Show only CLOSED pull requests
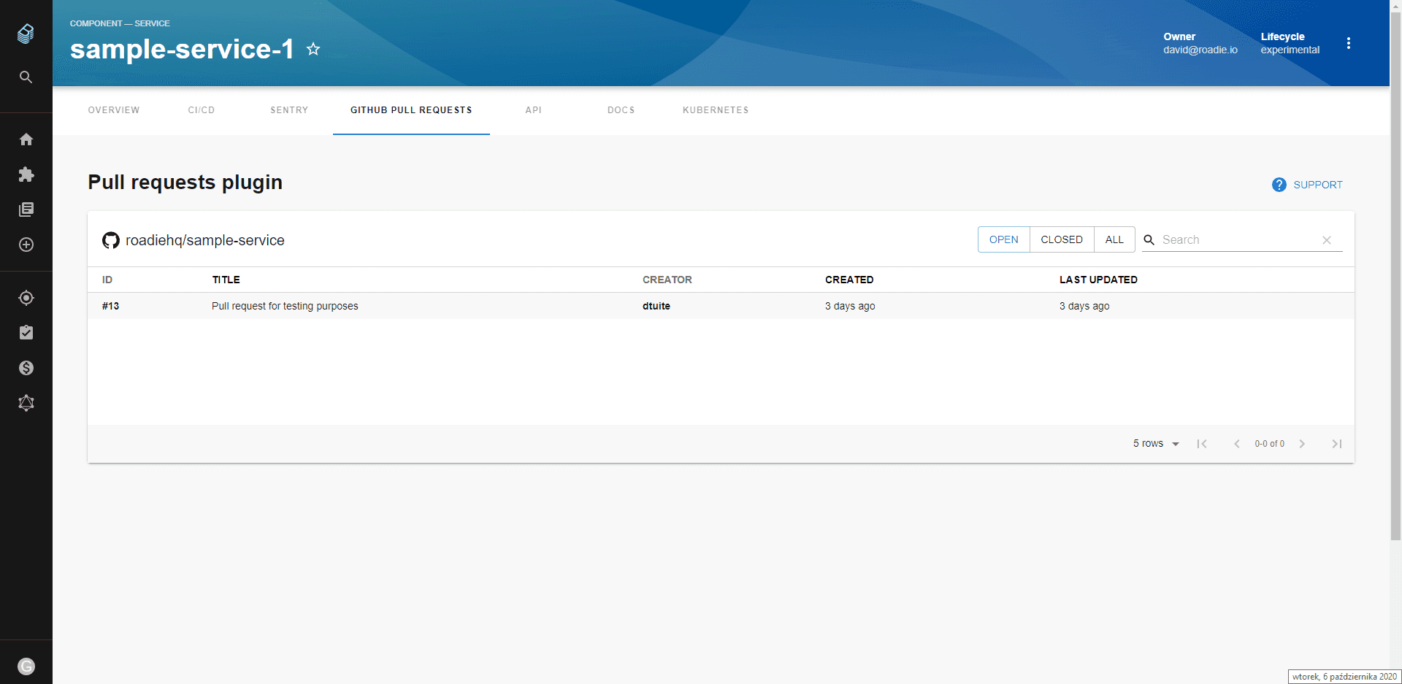 (x=1062, y=239)
